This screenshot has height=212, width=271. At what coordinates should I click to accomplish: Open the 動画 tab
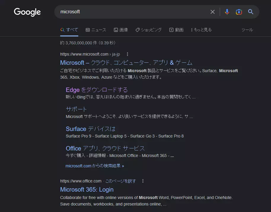176,30
